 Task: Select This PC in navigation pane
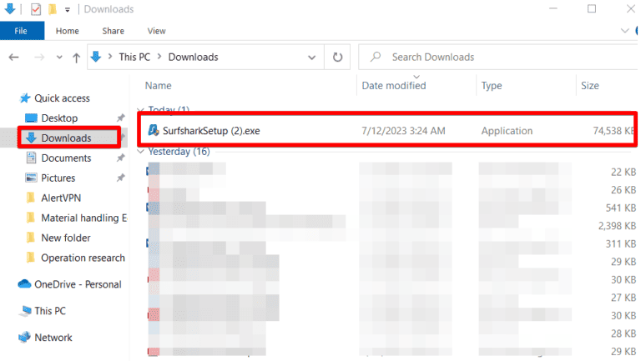point(50,311)
